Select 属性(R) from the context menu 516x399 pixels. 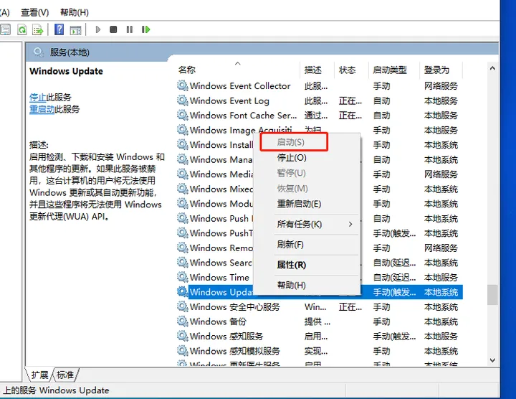(292, 265)
